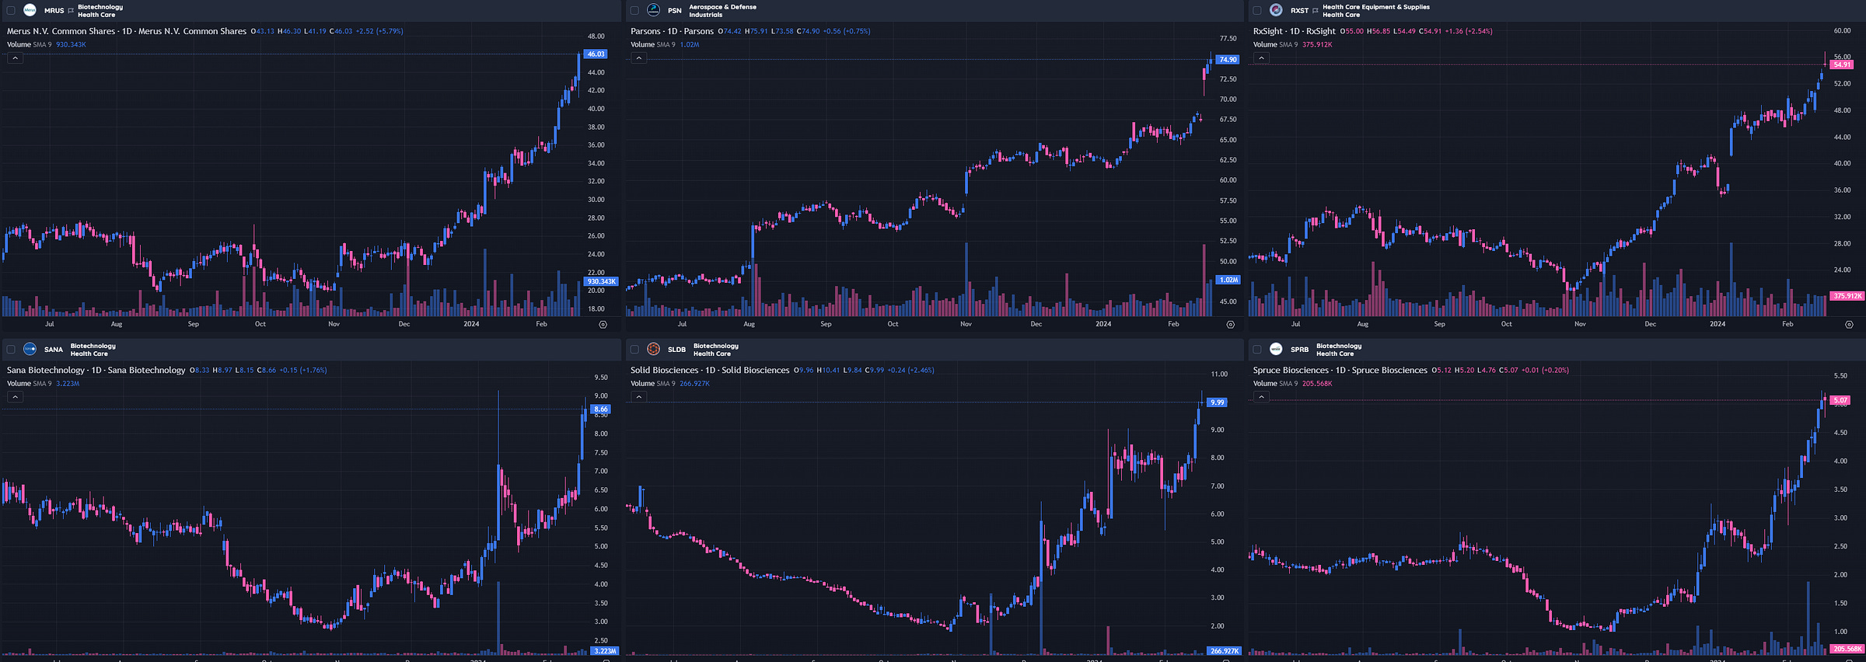
Task: Select 'RxSight · 1D · RxSight' chart title
Action: pyautogui.click(x=1294, y=31)
